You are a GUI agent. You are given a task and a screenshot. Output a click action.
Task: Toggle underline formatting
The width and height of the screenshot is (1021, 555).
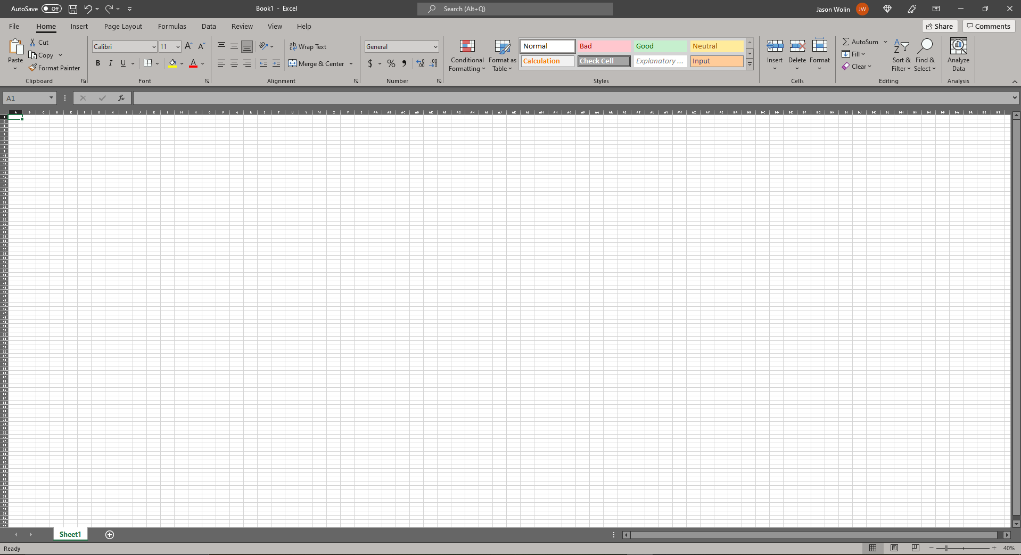122,63
